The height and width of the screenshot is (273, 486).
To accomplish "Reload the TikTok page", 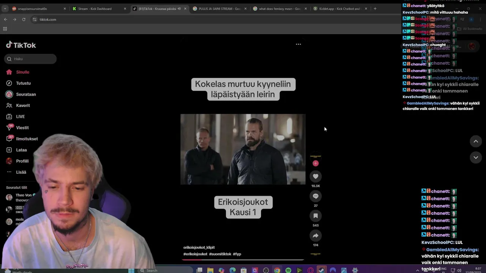I will tap(24, 19).
